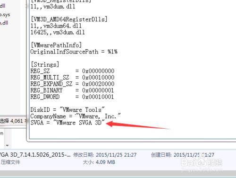Screen dimensions: 236x178
Task: Click the file size '4.09 MB' value
Action: tap(105, 162)
